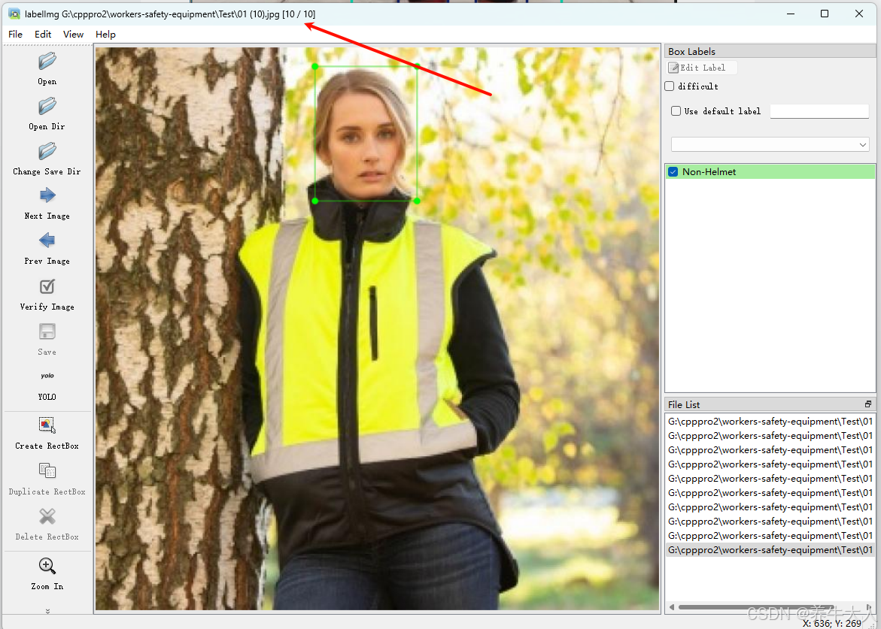Open the View menu
This screenshot has height=629, width=881.
point(73,35)
